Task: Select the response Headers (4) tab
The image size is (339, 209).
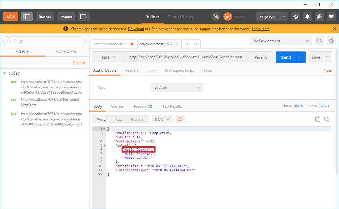Action: click(142, 106)
